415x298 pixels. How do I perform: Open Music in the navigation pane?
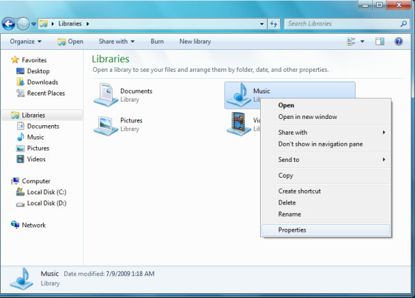tap(35, 137)
